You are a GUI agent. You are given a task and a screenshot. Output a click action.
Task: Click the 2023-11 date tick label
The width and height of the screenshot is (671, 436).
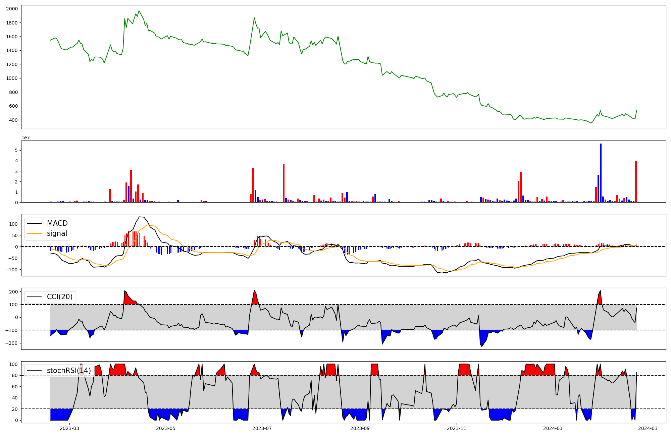[456, 428]
